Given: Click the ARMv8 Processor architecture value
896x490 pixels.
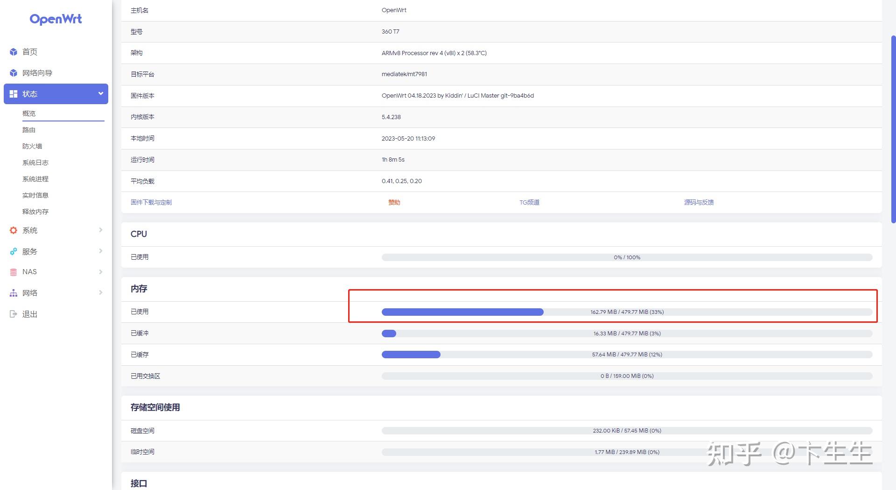Looking at the screenshot, I should [434, 53].
